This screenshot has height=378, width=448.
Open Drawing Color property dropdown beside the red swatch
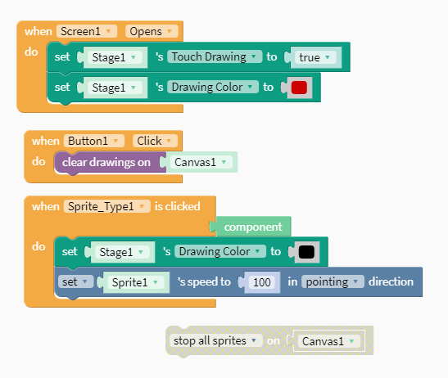[x=213, y=87]
